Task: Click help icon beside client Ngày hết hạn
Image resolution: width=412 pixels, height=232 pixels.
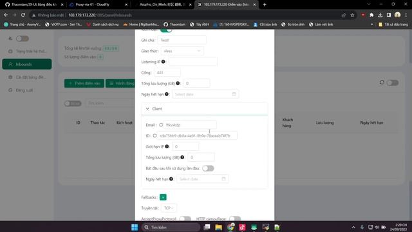Action: coord(171,179)
